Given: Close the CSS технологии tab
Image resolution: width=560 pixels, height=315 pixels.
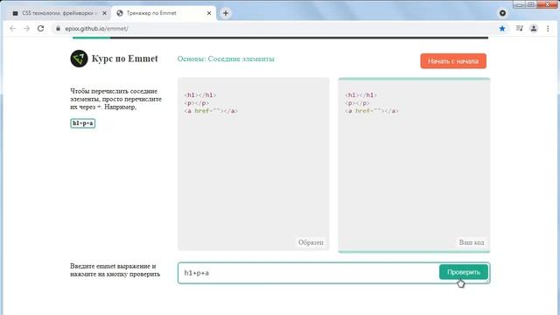Looking at the screenshot, I should click(104, 13).
